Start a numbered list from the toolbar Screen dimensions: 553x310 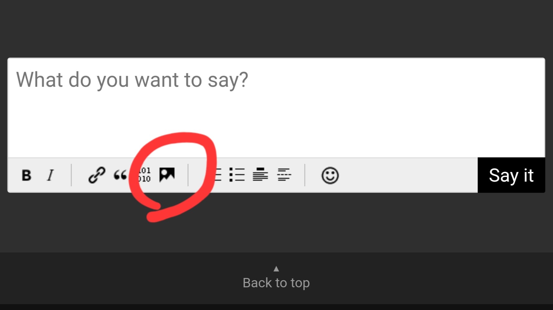pyautogui.click(x=218, y=175)
